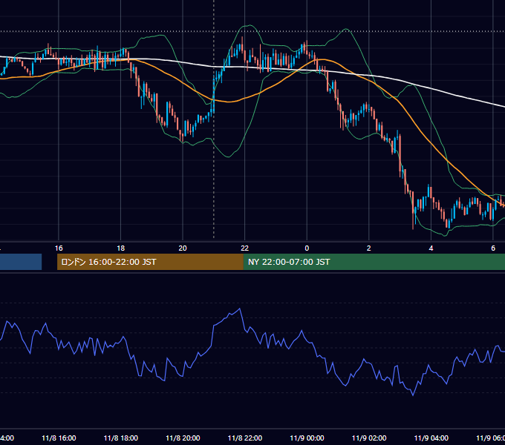The image size is (505, 445).
Task: Click the NY 22:00-07:00 JST session bar
Action: point(374,262)
